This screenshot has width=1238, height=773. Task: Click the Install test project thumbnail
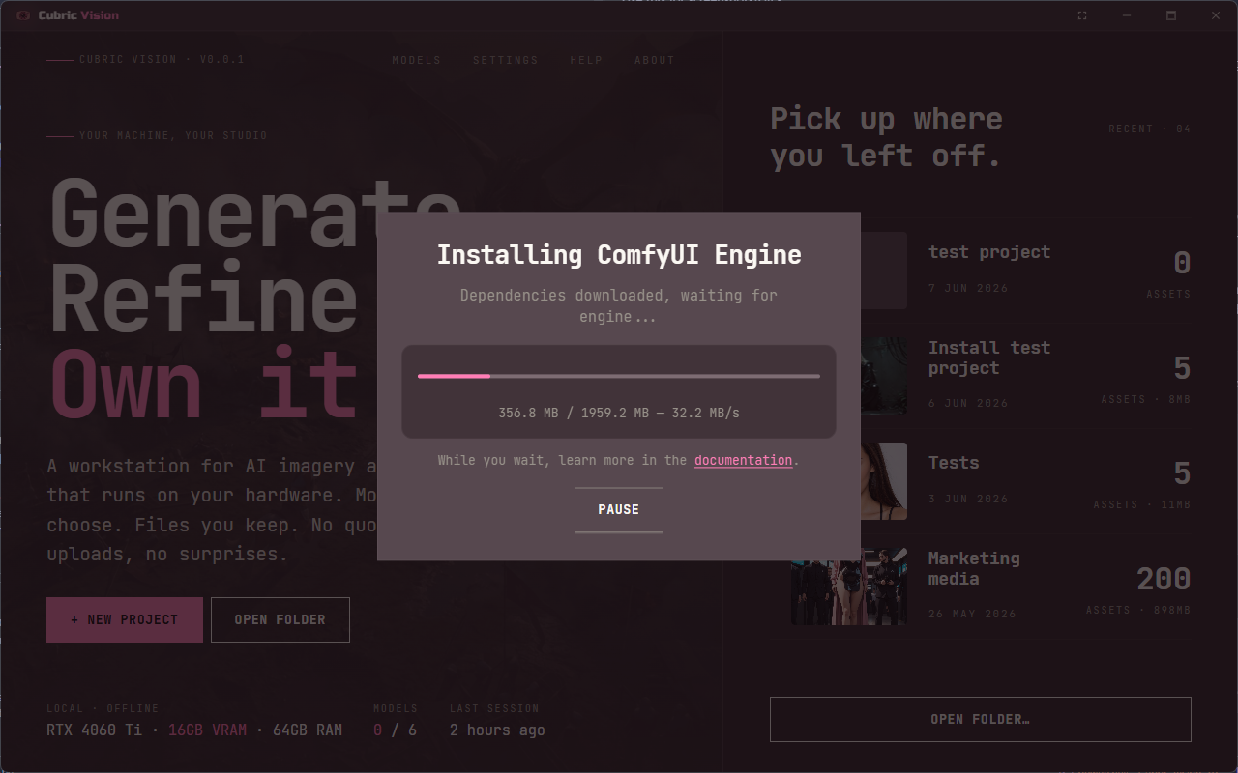pyautogui.click(x=884, y=375)
